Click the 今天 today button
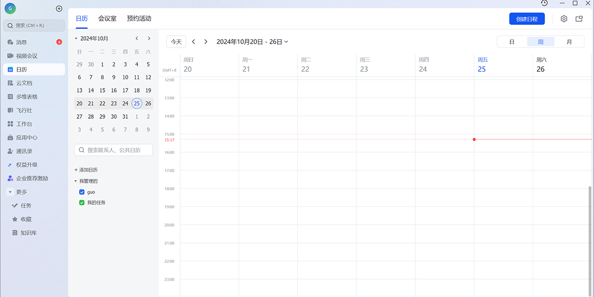 (176, 42)
